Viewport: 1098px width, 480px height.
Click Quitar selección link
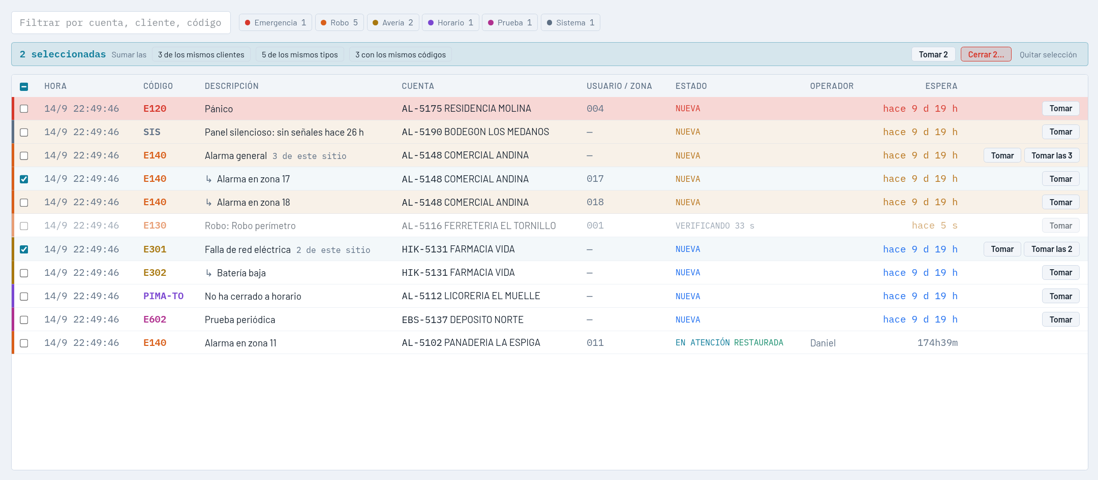(1048, 54)
